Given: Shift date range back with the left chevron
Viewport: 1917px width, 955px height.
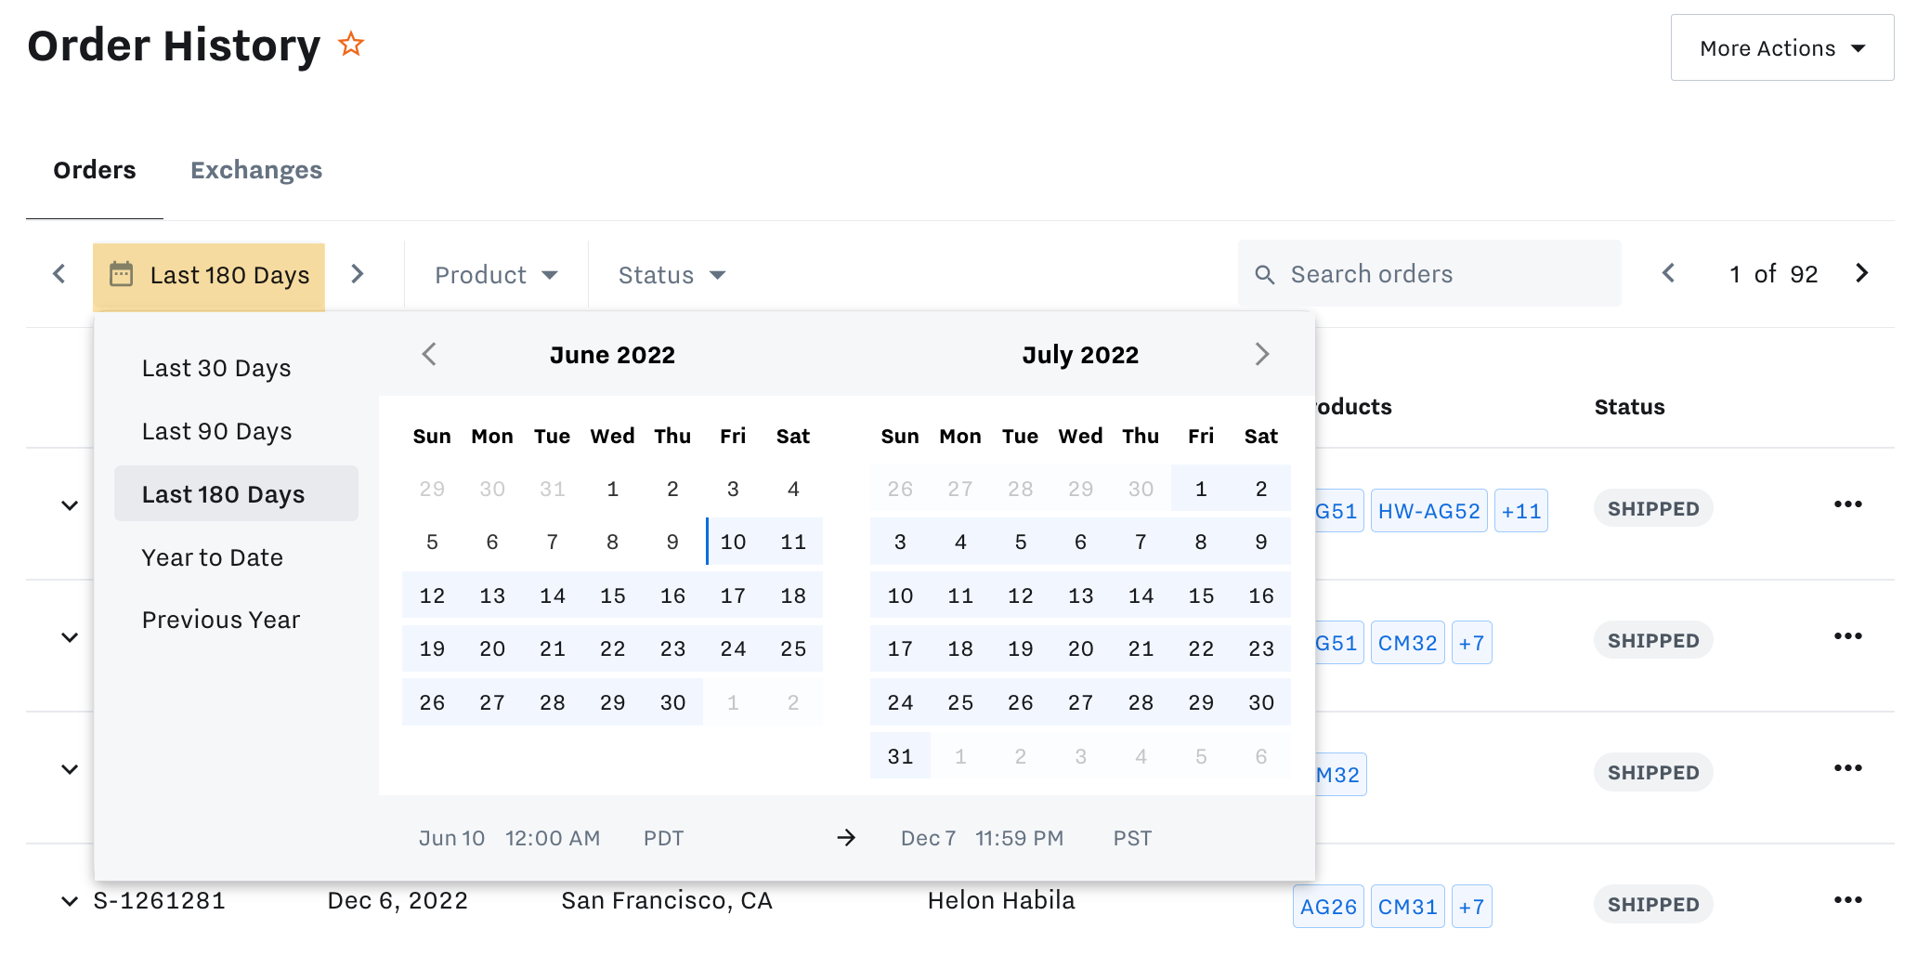Looking at the screenshot, I should click(x=58, y=273).
